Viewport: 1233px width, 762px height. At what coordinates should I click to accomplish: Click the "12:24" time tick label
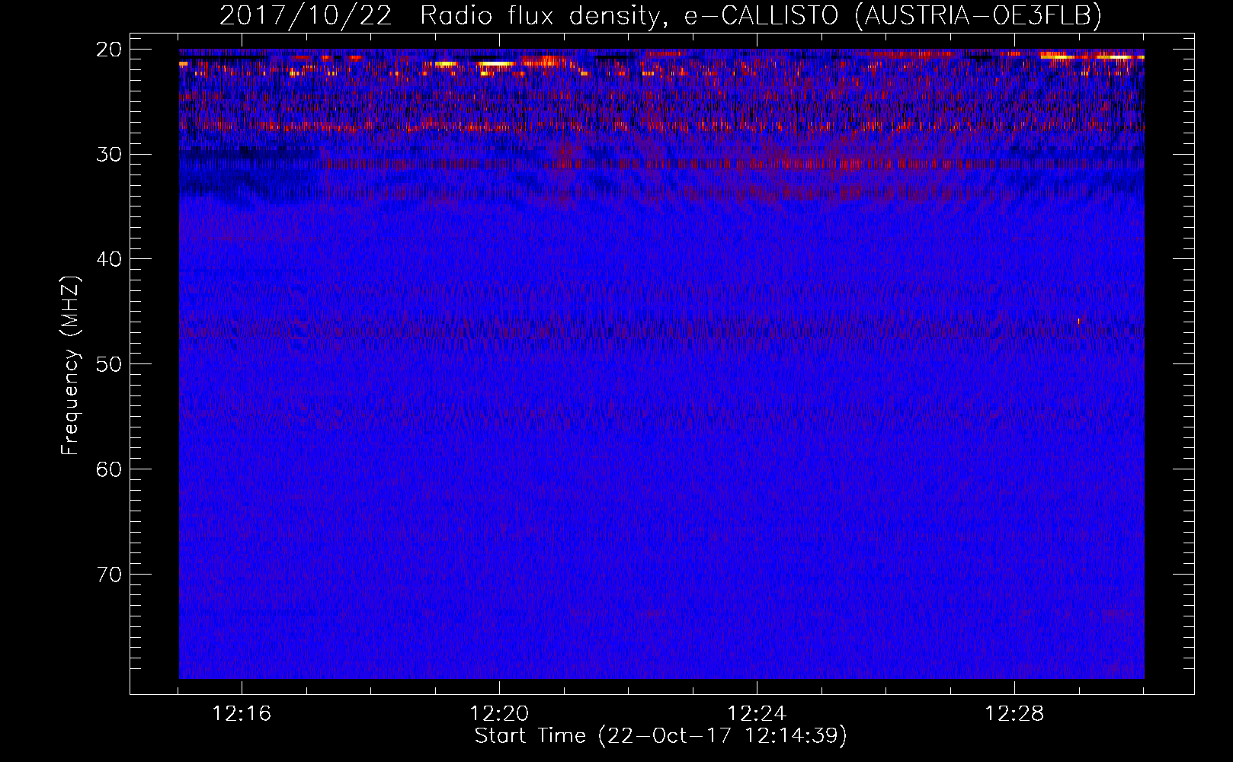[757, 714]
